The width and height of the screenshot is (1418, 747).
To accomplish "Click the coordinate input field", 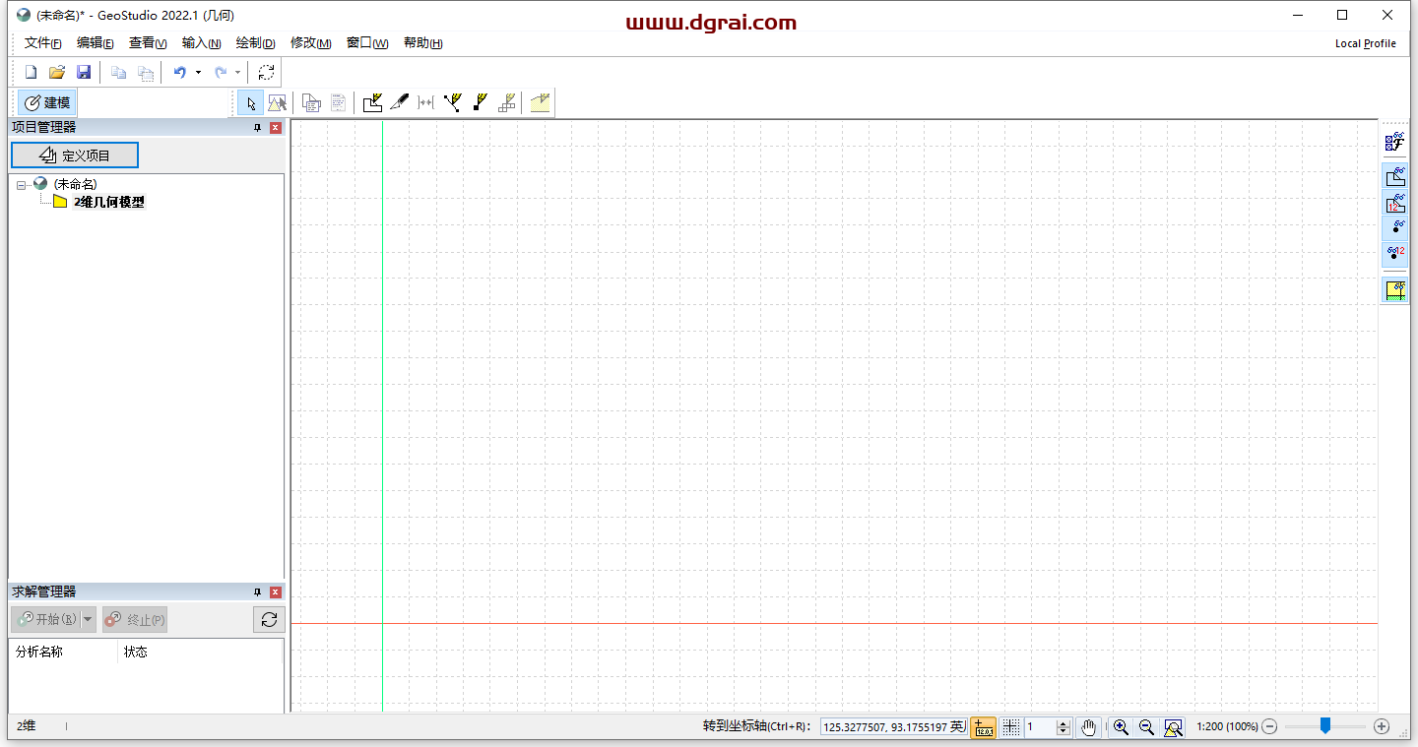I will pos(893,727).
